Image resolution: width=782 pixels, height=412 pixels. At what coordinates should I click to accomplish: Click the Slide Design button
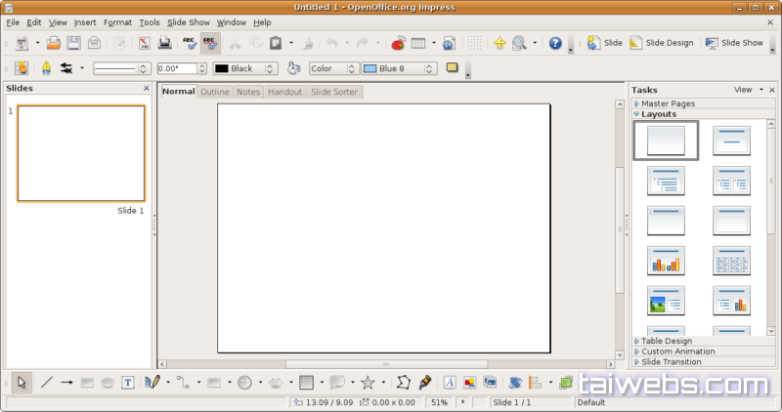[x=662, y=43]
